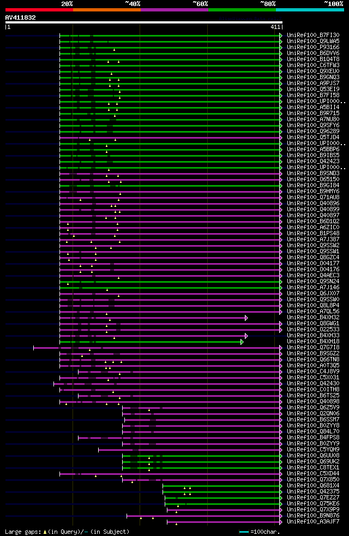Open hit UniRef100_Q53EI9
349x536 pixels.
pyautogui.click(x=313, y=90)
